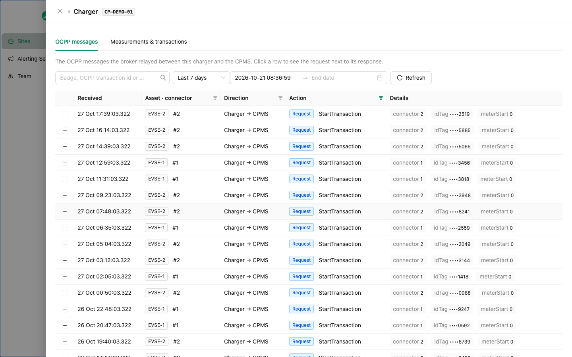Click EVSE-1 tag in the 26 Oct 22:48:03 row

(x=156, y=309)
